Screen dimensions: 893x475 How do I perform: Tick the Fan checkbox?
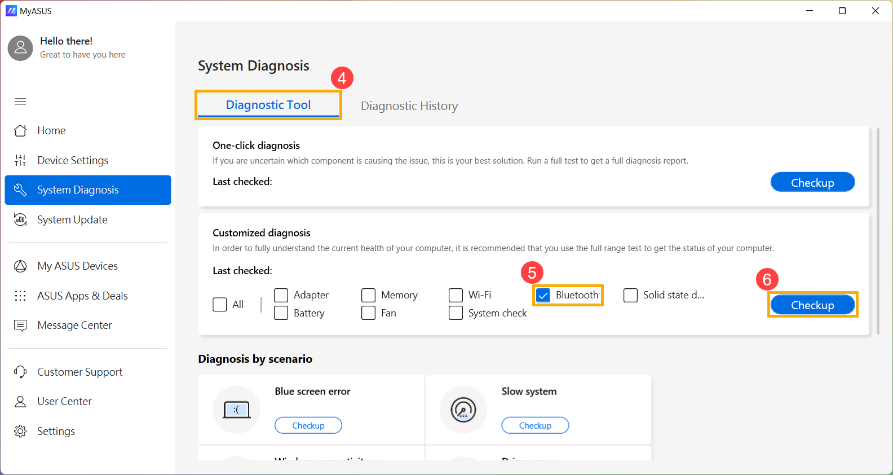(368, 313)
